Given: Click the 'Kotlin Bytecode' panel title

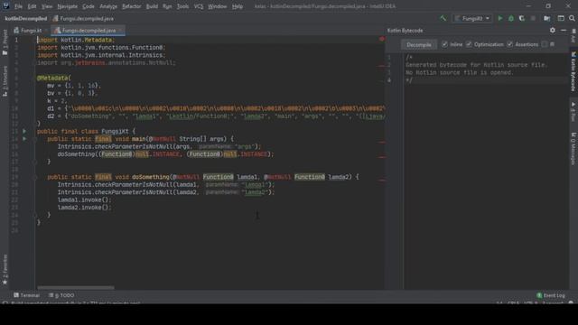Looking at the screenshot, I should 405,31.
